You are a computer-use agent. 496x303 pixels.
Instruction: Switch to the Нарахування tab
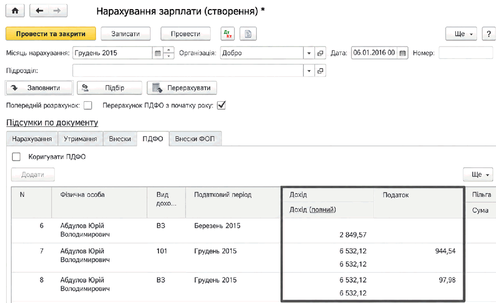[x=32, y=139]
